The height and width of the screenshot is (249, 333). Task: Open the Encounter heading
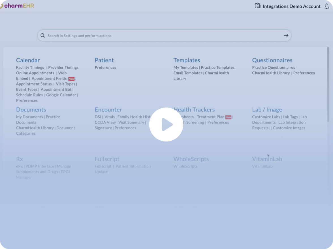(x=108, y=110)
